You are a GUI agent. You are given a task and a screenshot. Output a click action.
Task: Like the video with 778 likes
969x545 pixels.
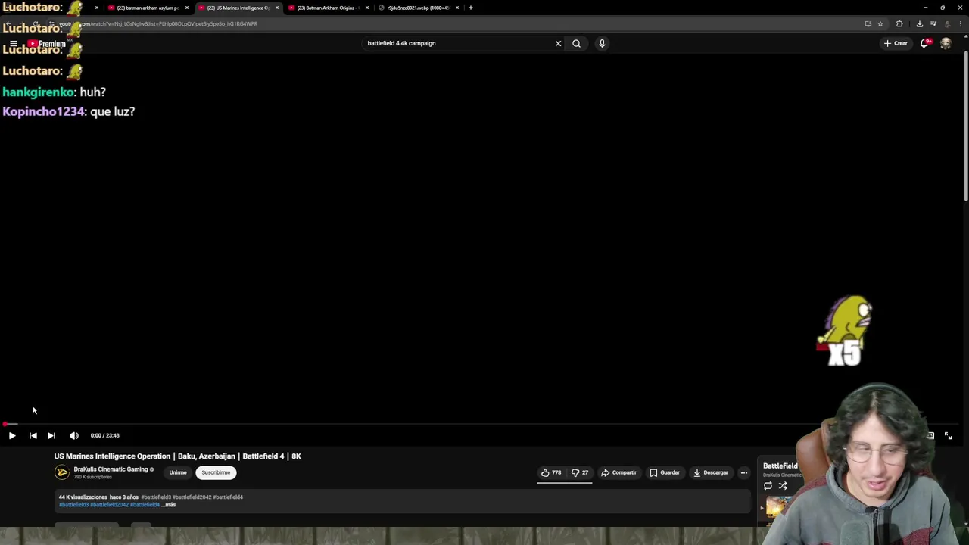(x=550, y=472)
